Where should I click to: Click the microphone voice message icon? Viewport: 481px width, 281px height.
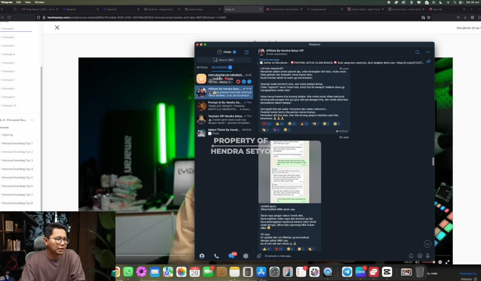click(428, 256)
